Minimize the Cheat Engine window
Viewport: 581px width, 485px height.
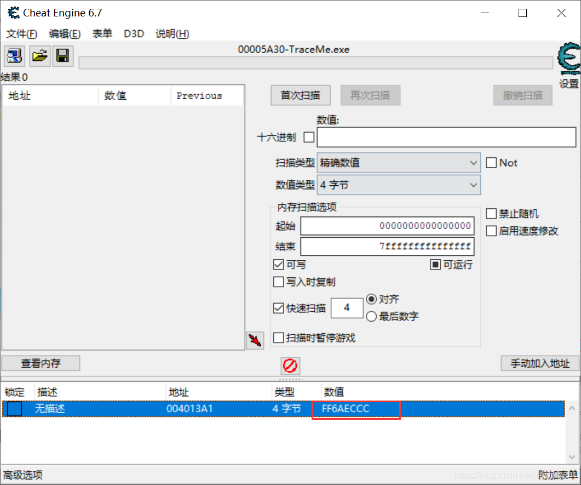485,13
